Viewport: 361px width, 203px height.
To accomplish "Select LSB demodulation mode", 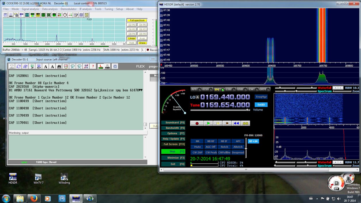I will click(x=230, y=89).
